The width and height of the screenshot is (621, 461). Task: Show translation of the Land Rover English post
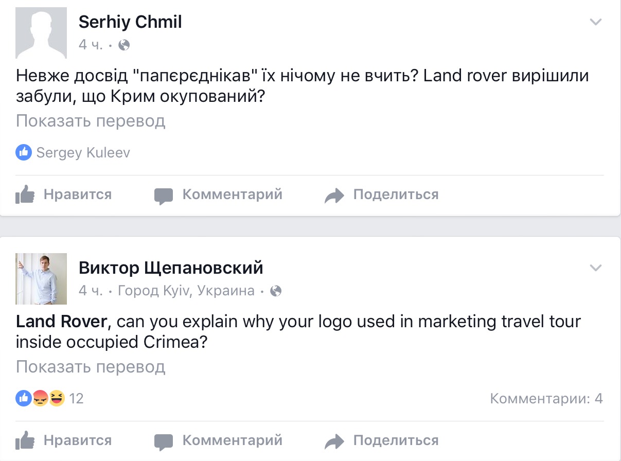click(x=91, y=367)
